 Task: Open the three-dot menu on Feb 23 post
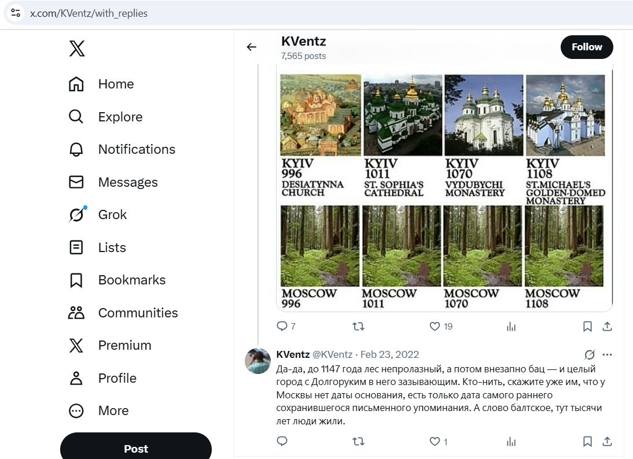coord(607,354)
